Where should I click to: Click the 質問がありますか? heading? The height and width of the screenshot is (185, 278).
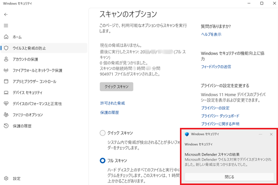click(216, 27)
